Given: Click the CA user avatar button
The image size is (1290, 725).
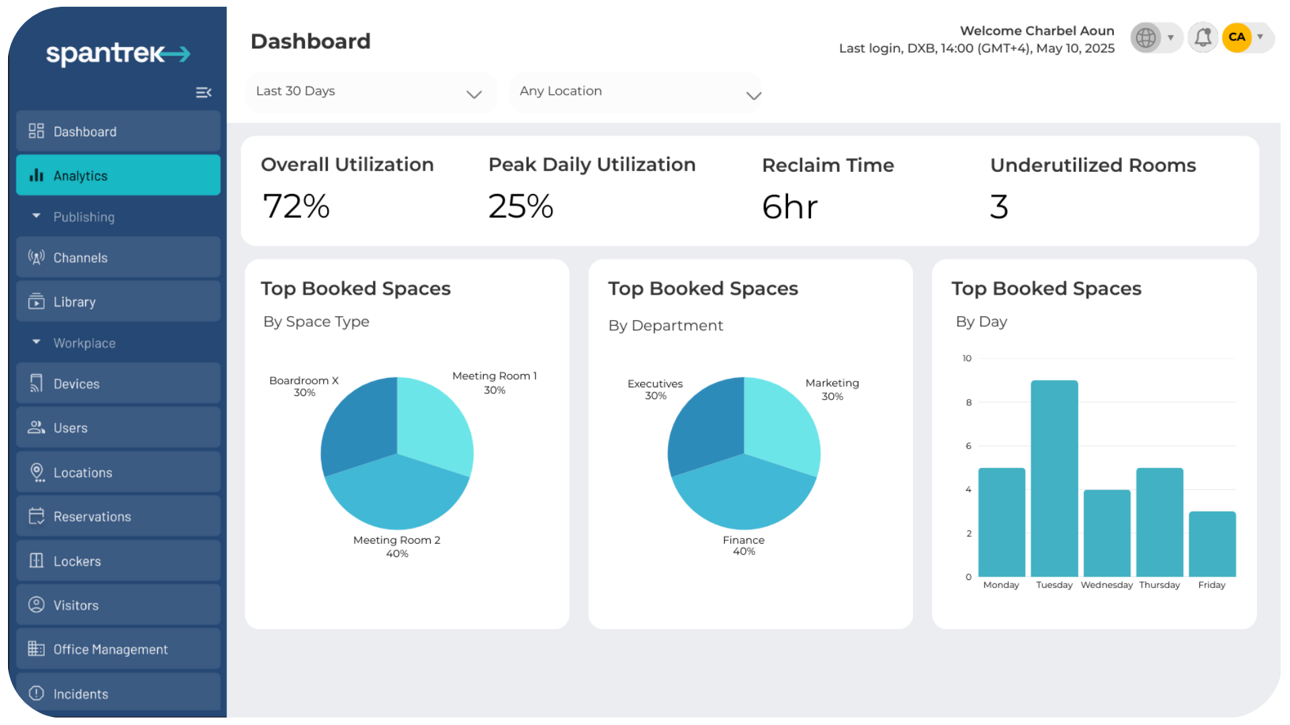Looking at the screenshot, I should [x=1237, y=38].
